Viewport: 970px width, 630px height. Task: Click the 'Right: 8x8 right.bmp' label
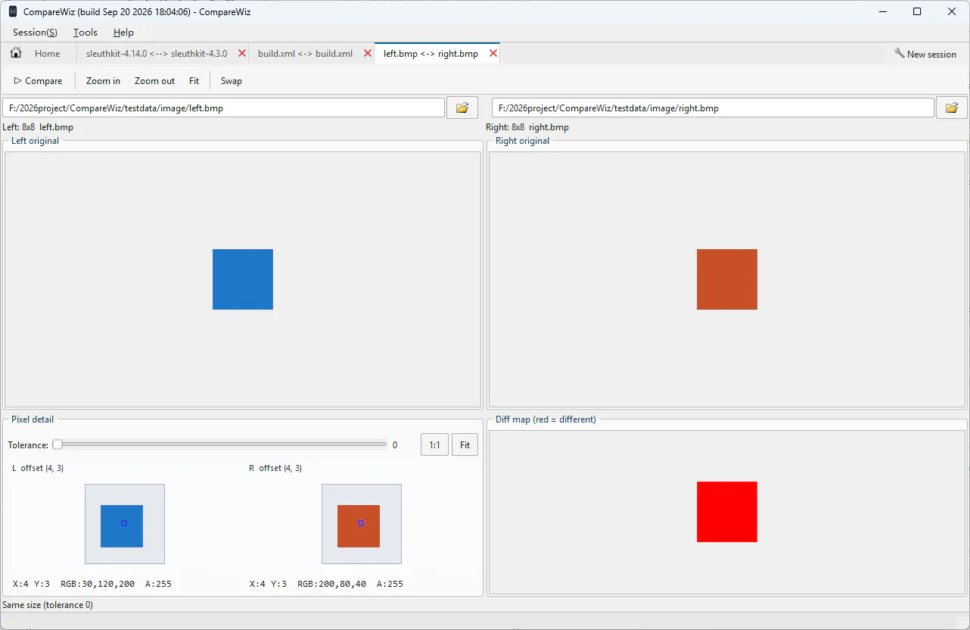pyautogui.click(x=527, y=127)
